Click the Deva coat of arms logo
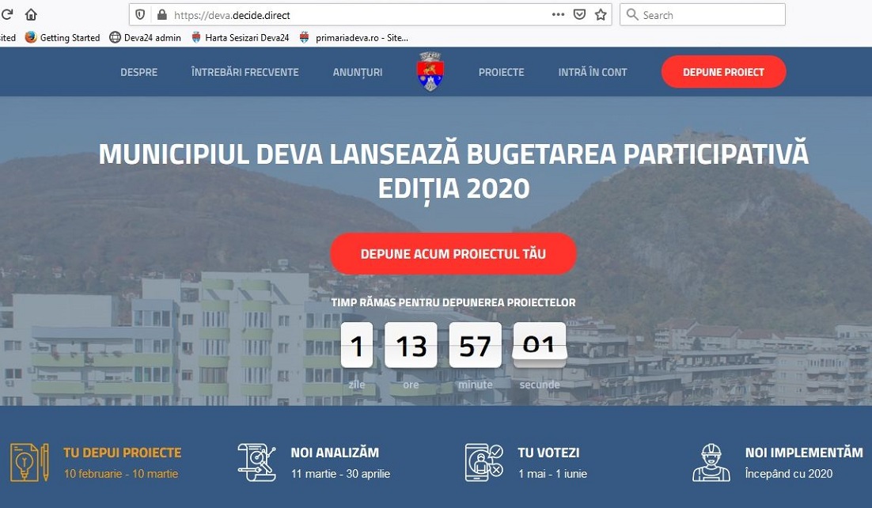The height and width of the screenshot is (508, 872). (430, 72)
